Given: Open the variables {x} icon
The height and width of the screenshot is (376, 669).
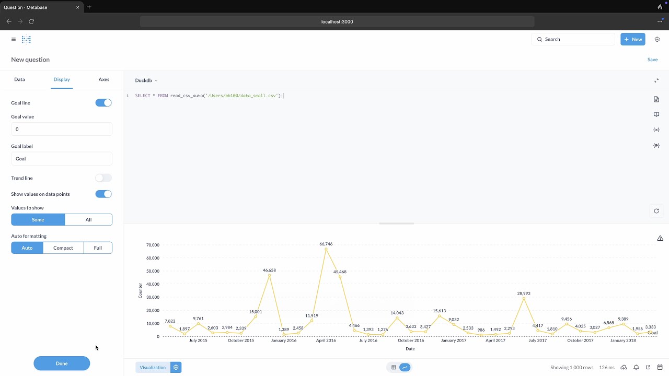Looking at the screenshot, I should coord(656,130).
